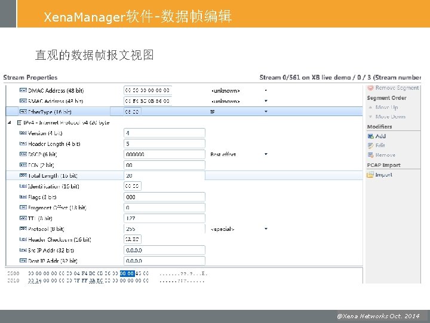Click the Total Length value field

click(164, 175)
